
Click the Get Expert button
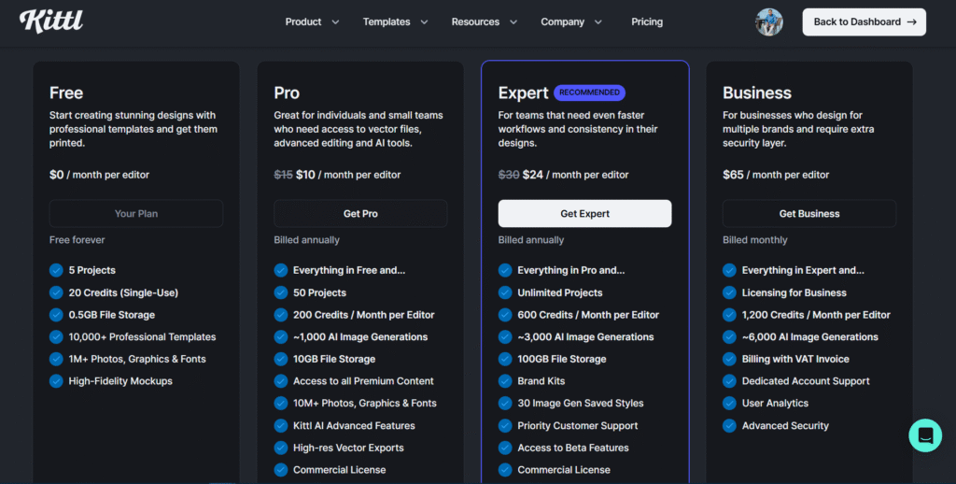coord(584,214)
